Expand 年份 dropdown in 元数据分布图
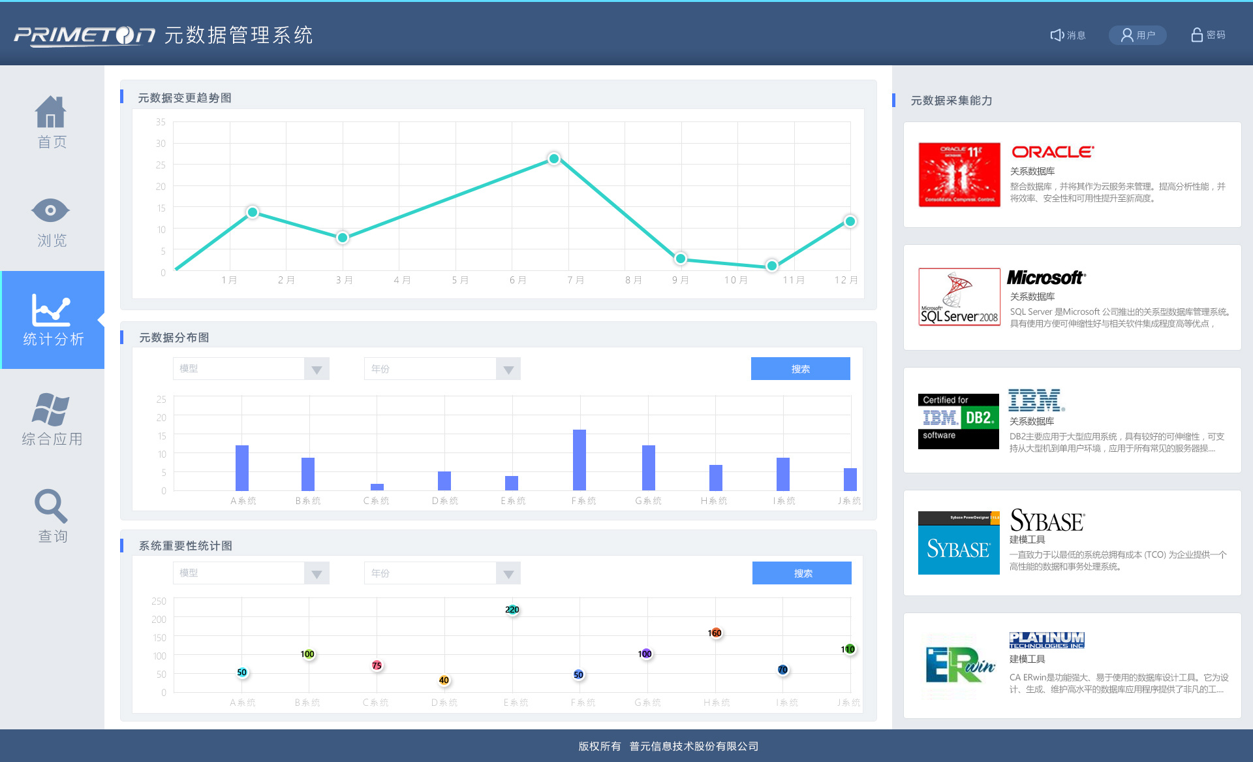1253x762 pixels. pos(508,370)
